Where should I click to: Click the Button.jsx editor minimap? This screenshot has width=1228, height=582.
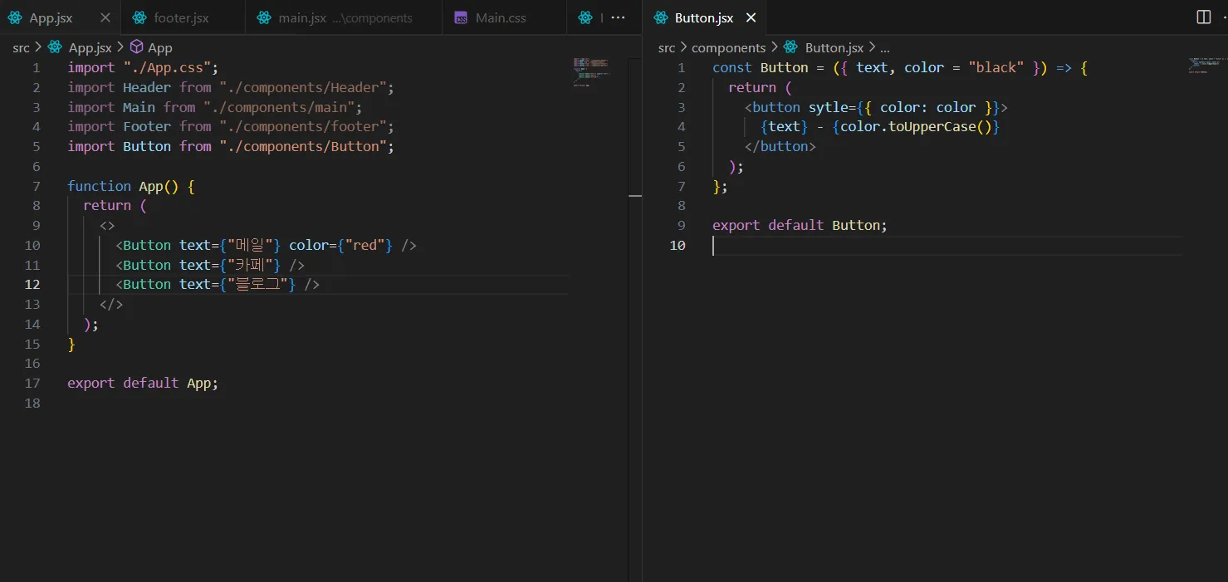click(1206, 66)
